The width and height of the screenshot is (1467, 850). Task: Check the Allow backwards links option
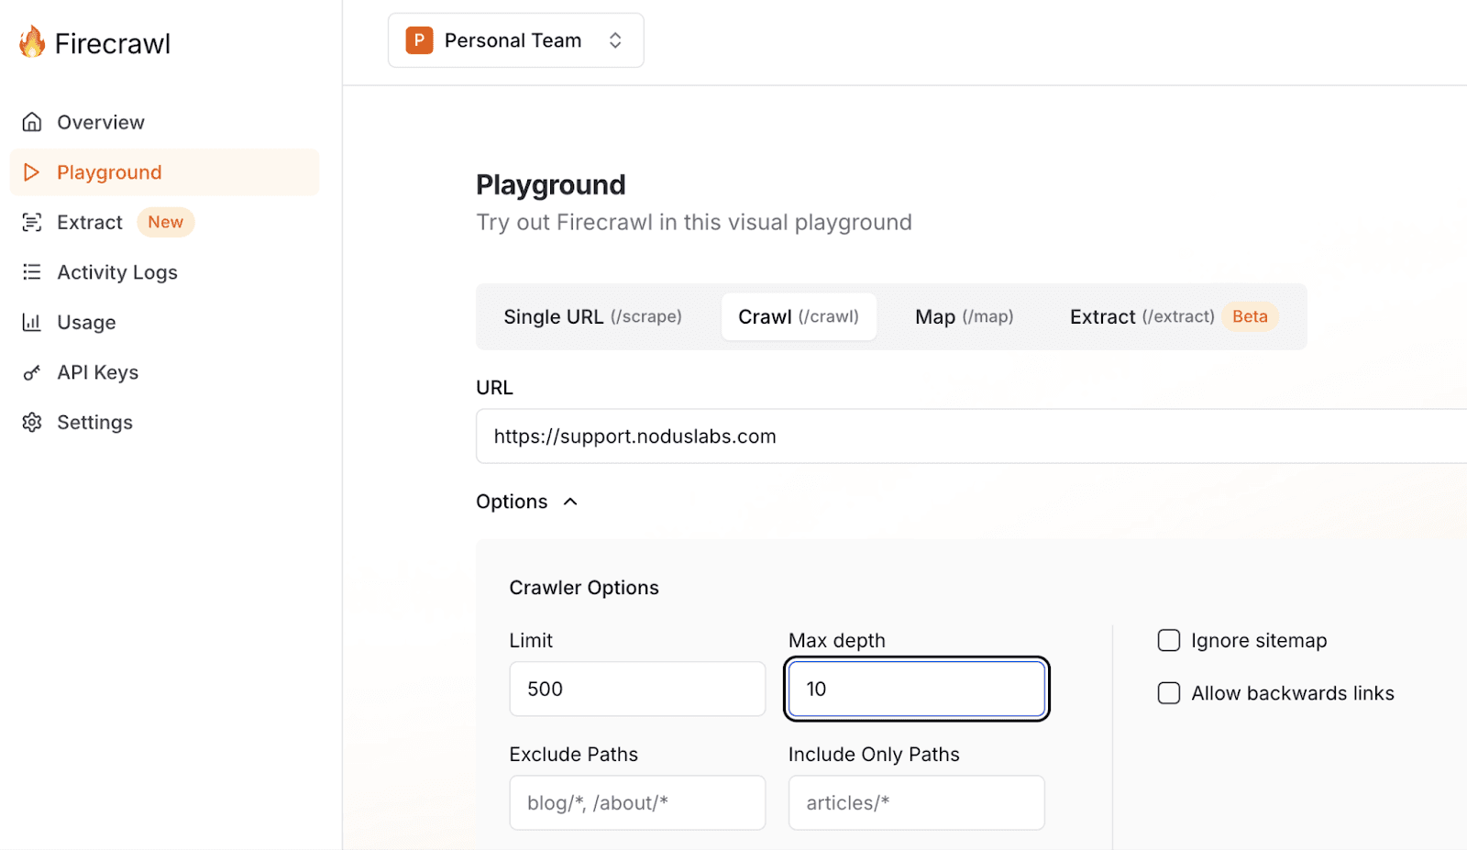pyautogui.click(x=1169, y=693)
